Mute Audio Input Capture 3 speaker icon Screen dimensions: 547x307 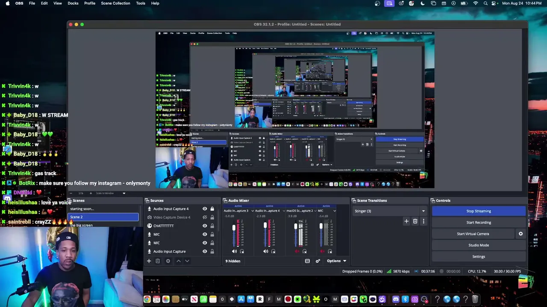click(234, 252)
